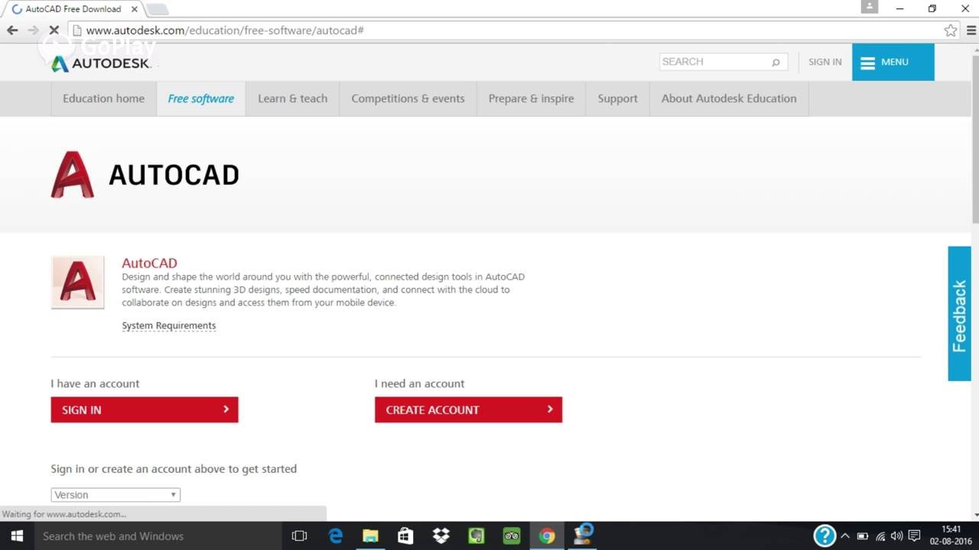Open the Support tab
The height and width of the screenshot is (550, 979).
(x=617, y=99)
